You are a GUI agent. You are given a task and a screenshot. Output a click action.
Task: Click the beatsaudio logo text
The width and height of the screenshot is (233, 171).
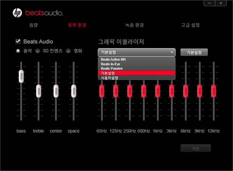click(44, 13)
